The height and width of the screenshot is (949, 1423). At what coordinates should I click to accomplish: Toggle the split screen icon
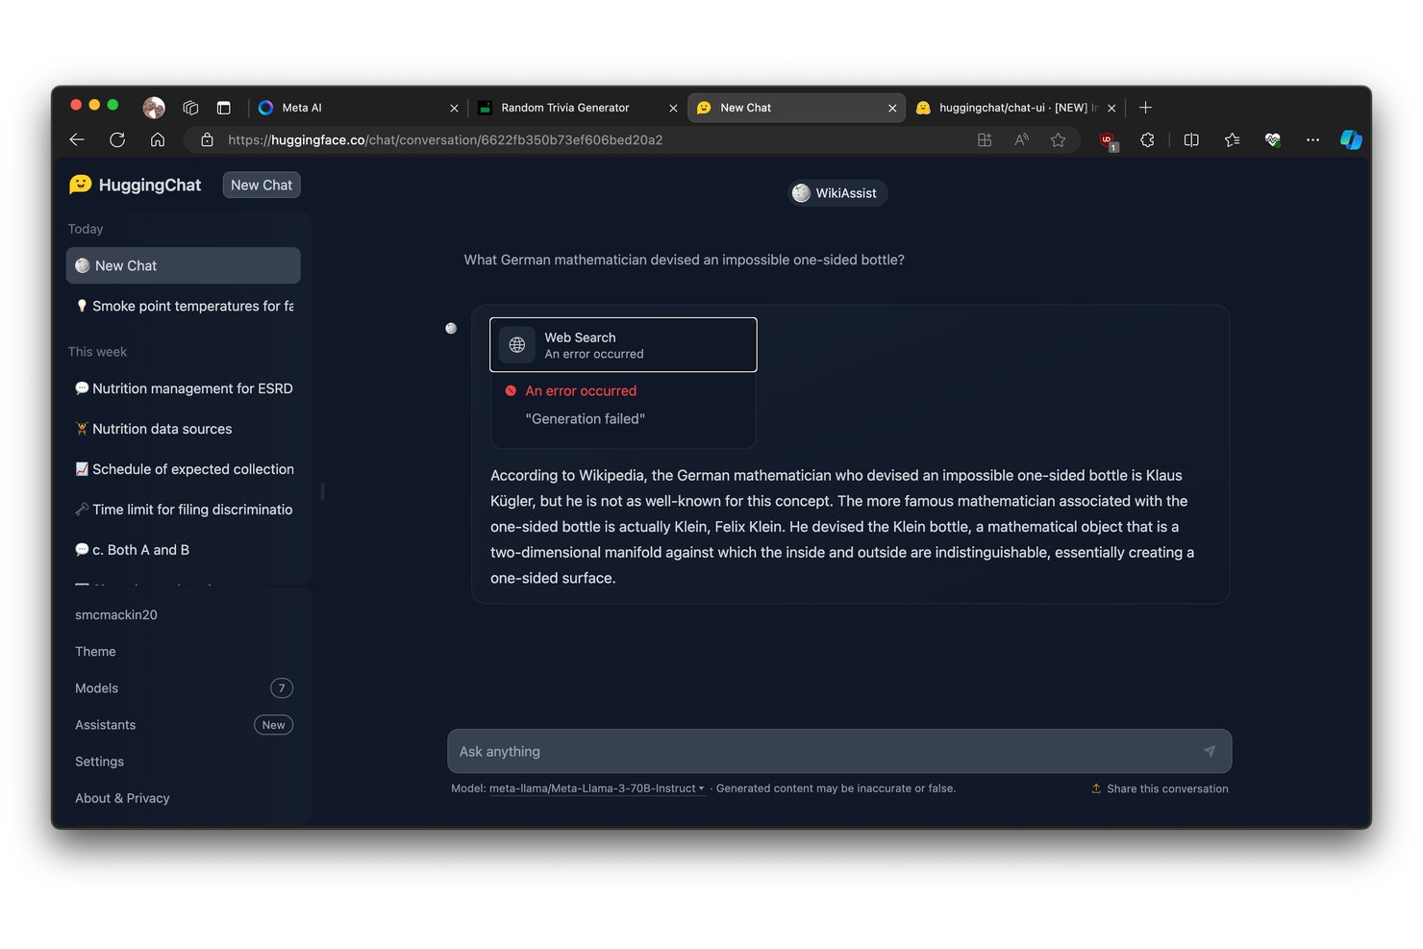(x=1191, y=140)
